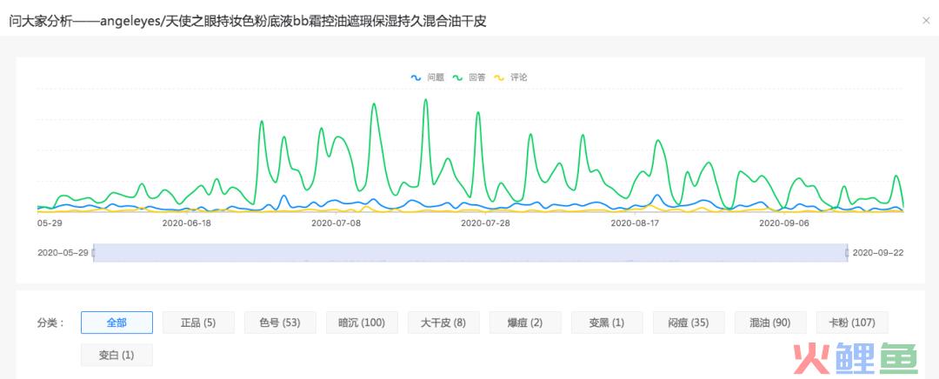Click the blue date range slider bar
This screenshot has width=939, height=379.
click(470, 253)
